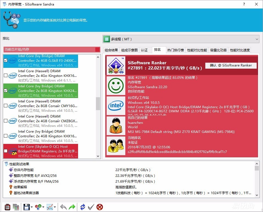
Task: Click the line chart icon in the bottom toolbar
Action: 50,207
